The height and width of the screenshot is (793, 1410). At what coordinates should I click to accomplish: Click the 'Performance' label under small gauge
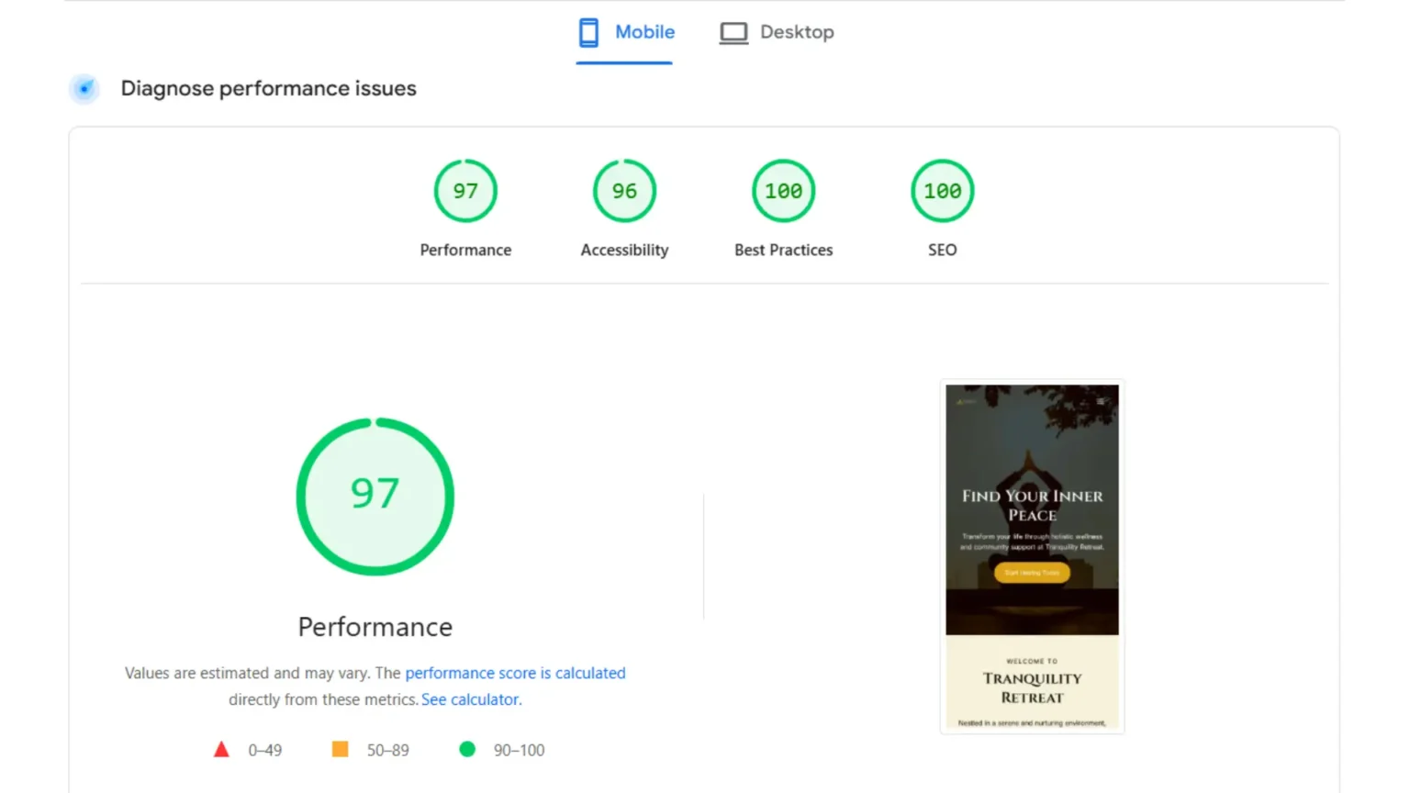(465, 250)
